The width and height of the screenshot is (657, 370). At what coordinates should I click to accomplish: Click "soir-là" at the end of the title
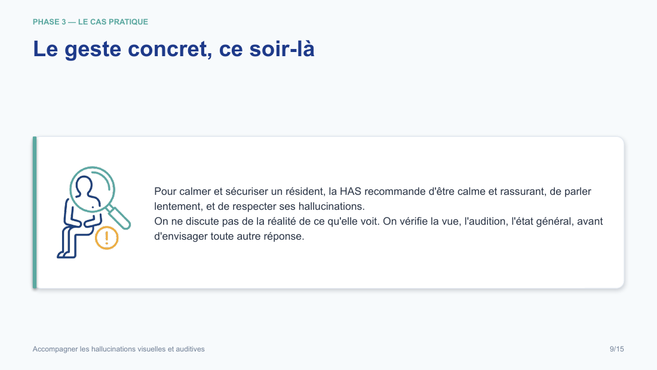tap(282, 48)
